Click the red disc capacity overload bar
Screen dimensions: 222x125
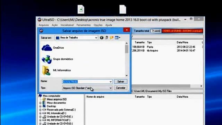coord(182,31)
